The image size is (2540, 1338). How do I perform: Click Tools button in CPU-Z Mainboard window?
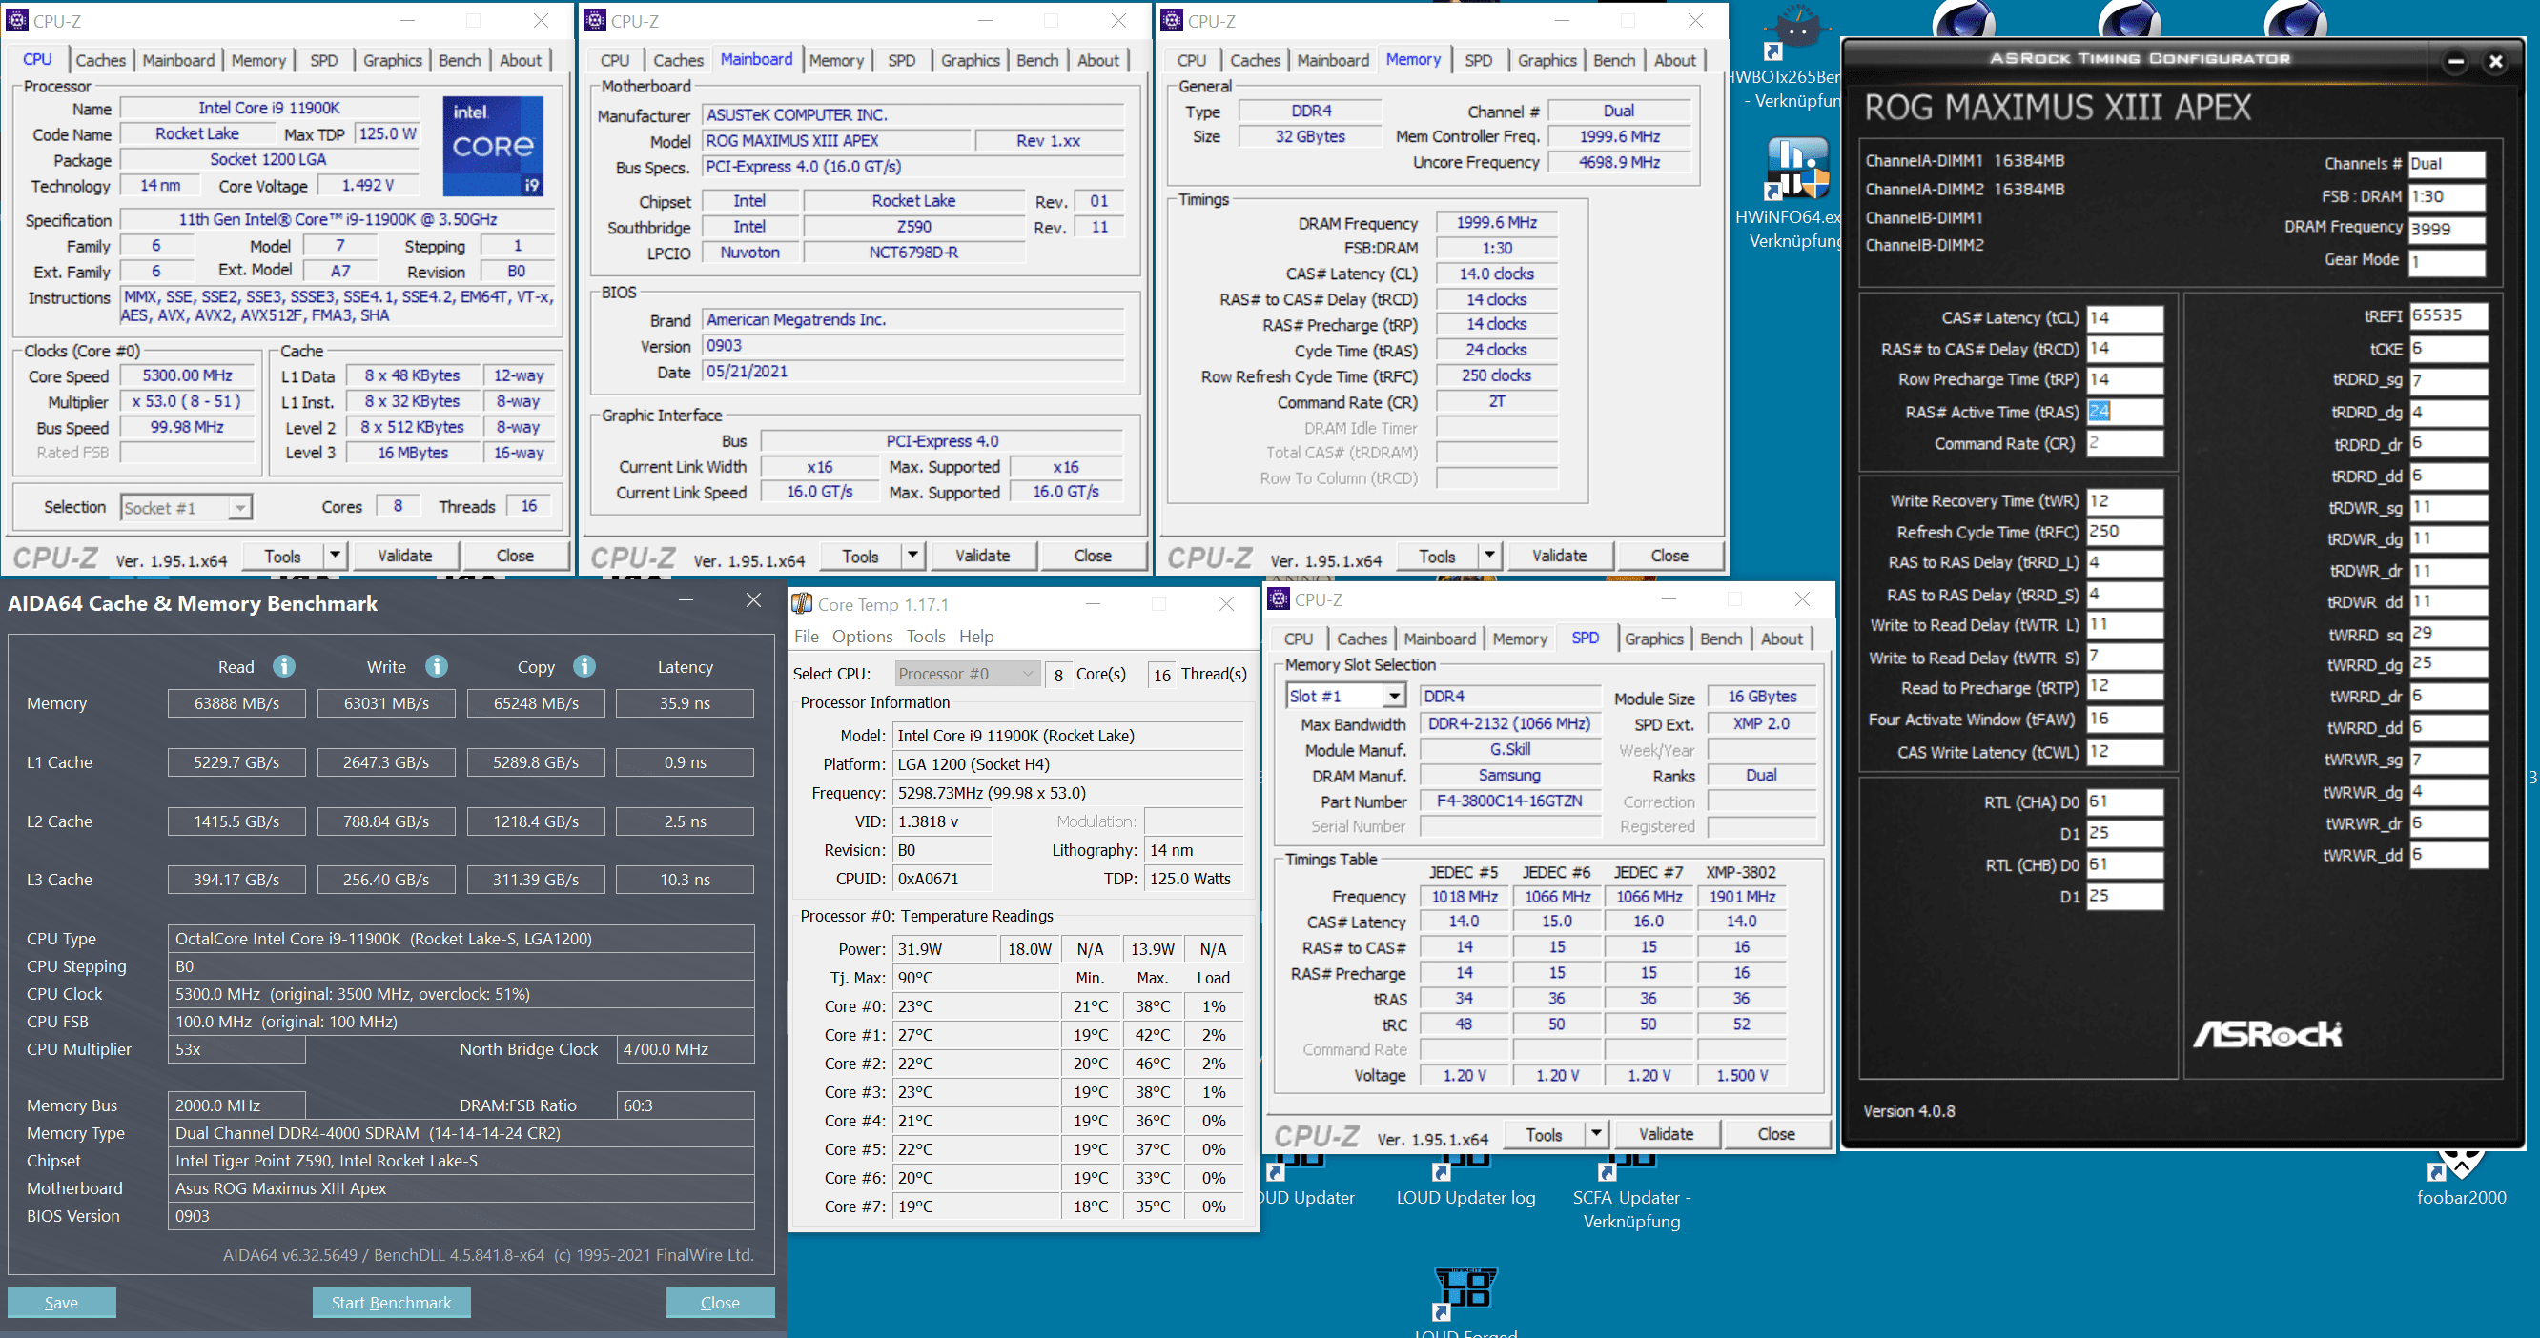coord(860,556)
